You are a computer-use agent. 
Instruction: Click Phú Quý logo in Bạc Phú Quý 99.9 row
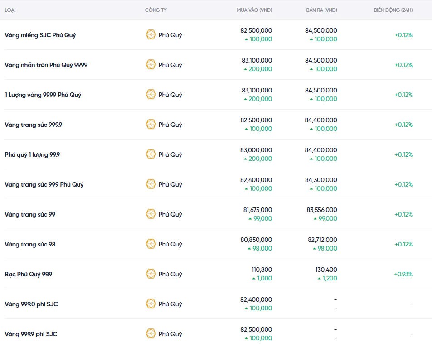click(150, 274)
